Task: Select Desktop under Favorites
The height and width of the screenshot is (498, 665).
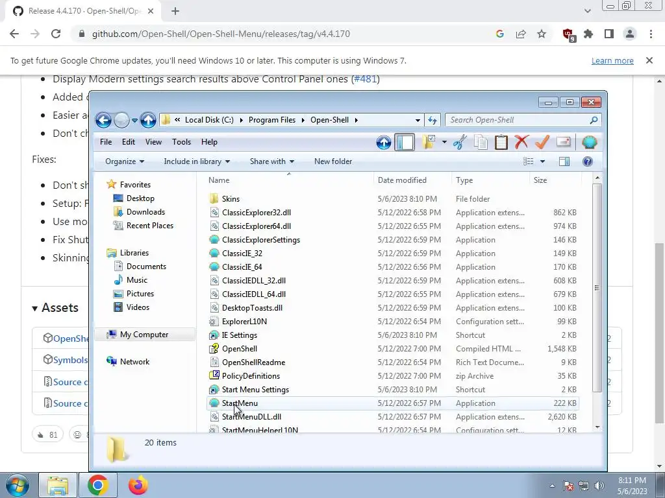Action: click(x=140, y=198)
